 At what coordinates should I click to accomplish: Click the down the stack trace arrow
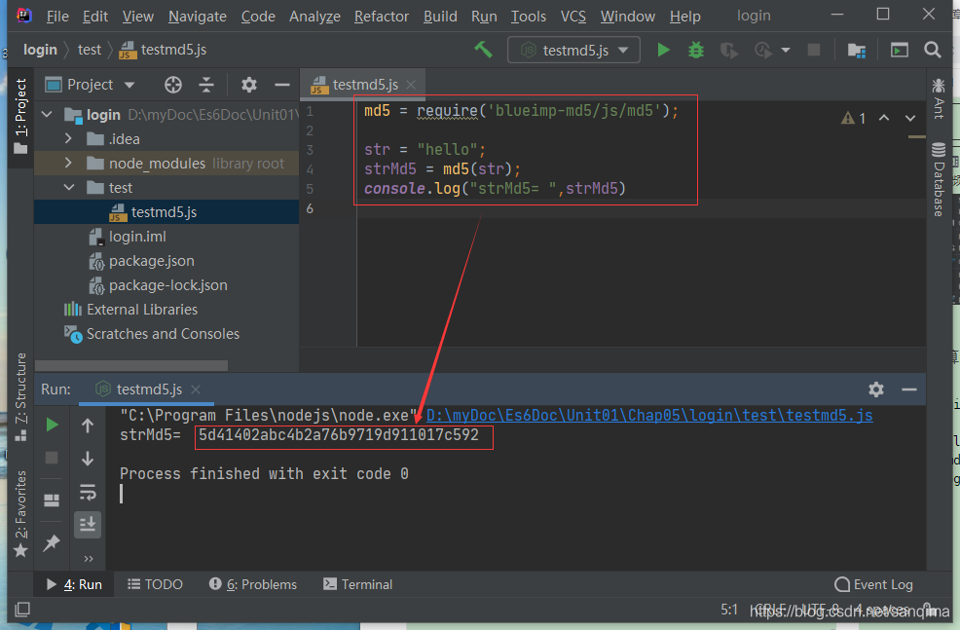pos(88,458)
